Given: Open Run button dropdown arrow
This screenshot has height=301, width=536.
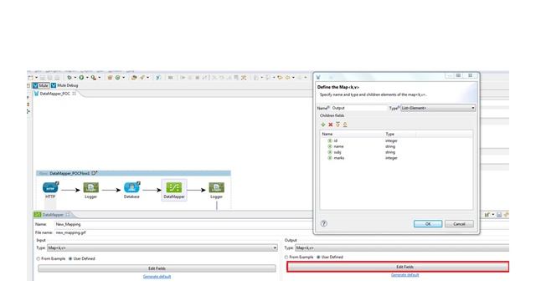Looking at the screenshot, I should tap(87, 78).
